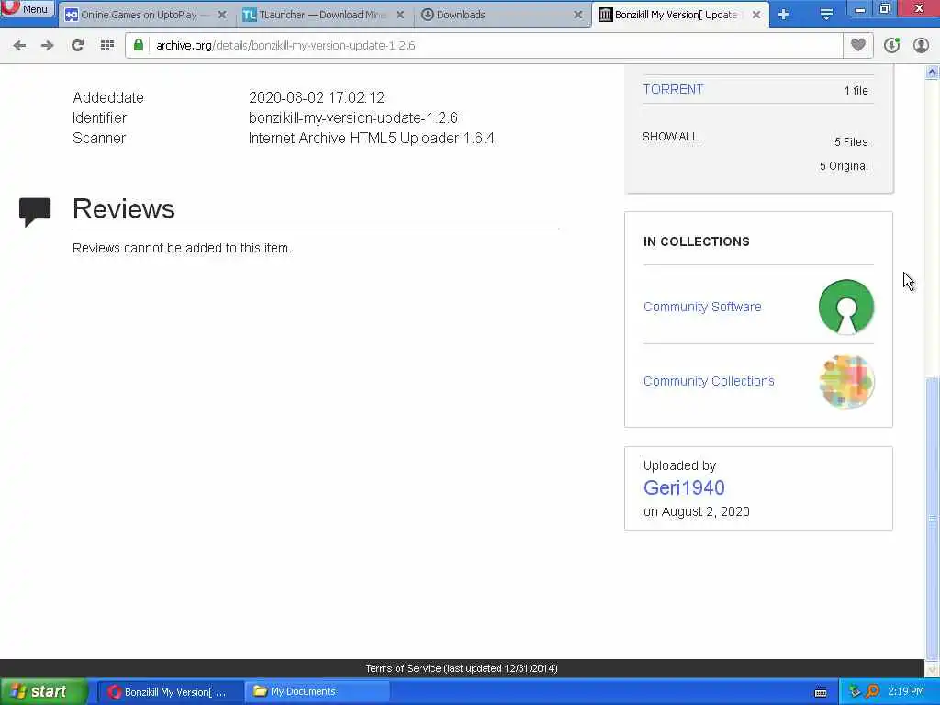Open the Windows start button
Image resolution: width=940 pixels, height=705 pixels.
click(43, 692)
